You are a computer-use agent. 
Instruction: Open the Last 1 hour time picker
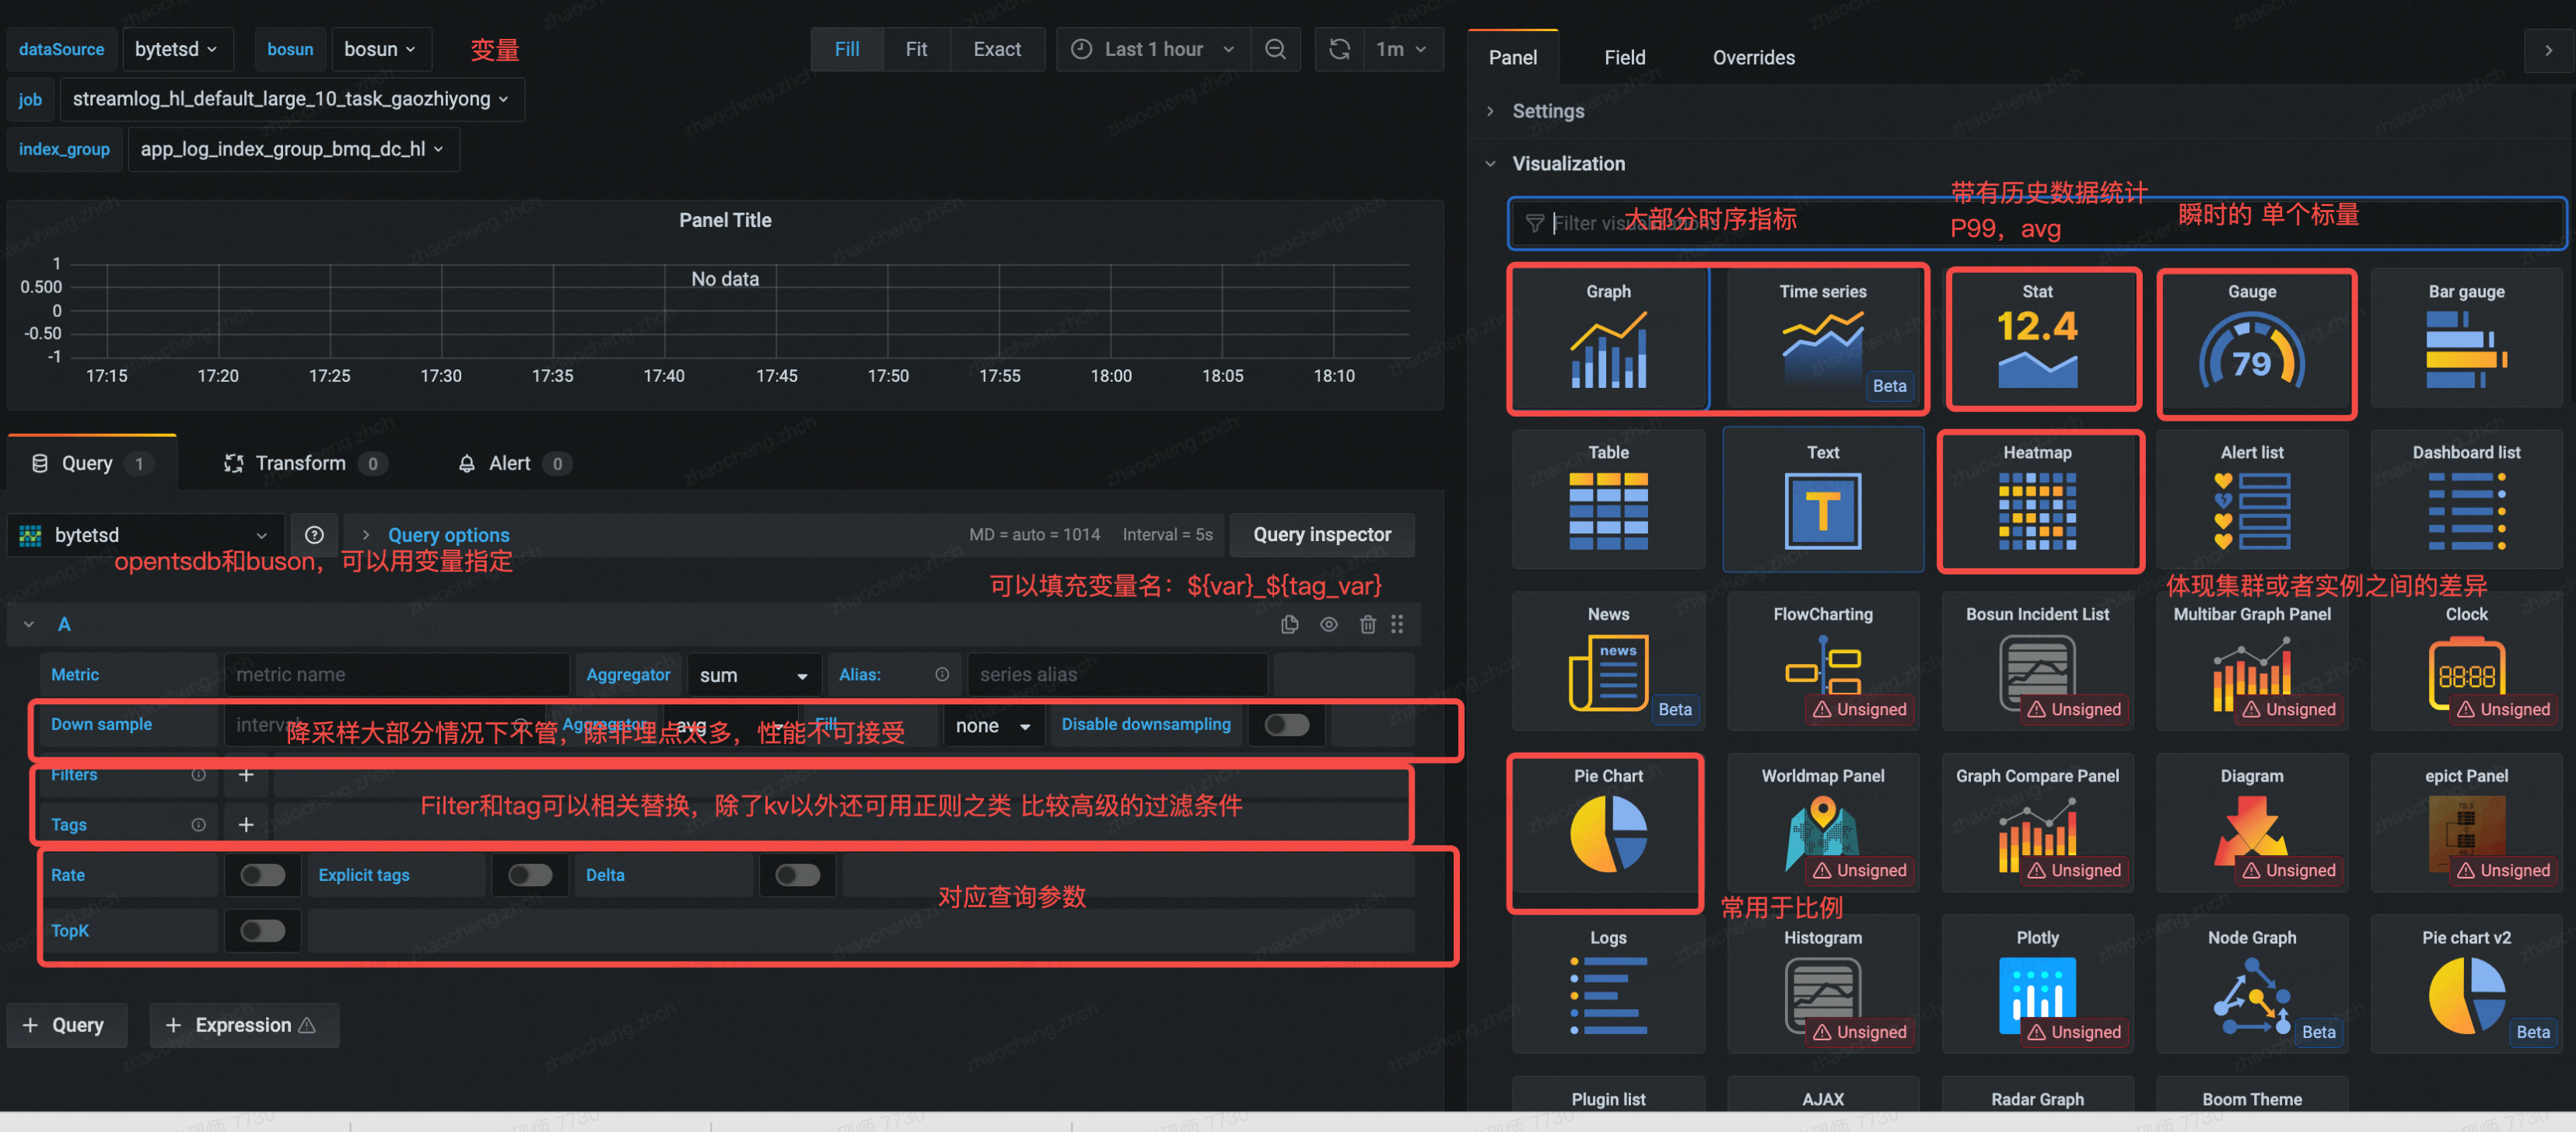1153,49
